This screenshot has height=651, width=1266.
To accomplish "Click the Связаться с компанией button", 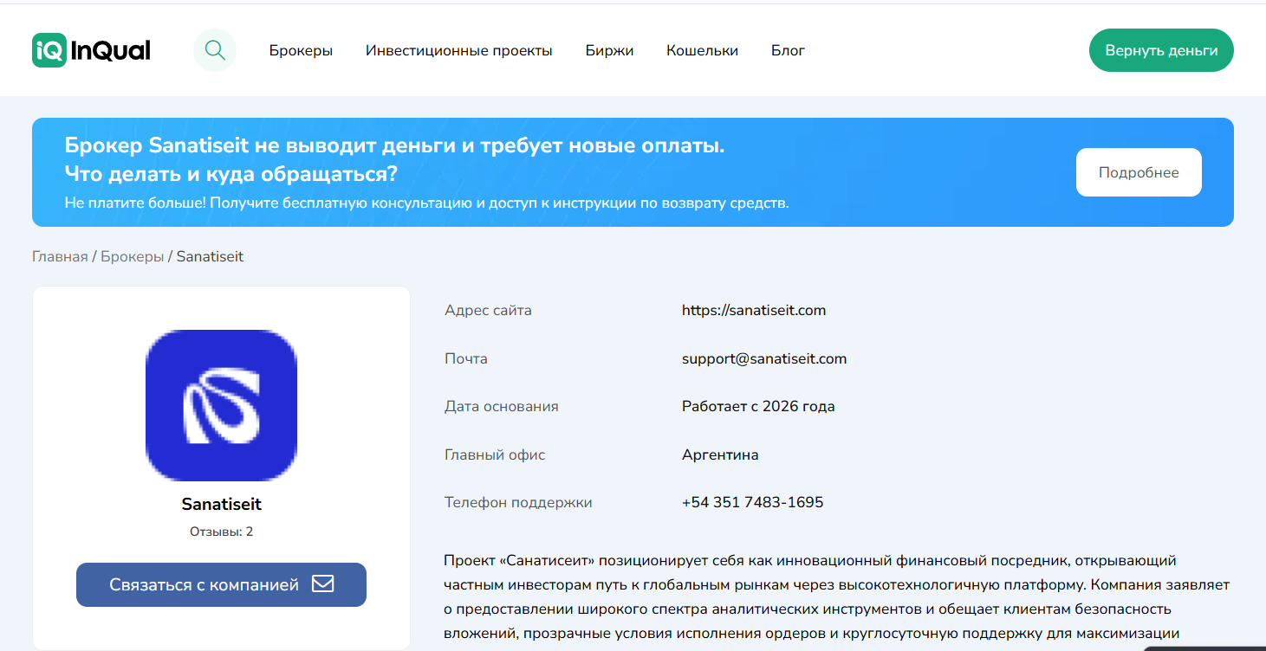I will click(x=221, y=584).
